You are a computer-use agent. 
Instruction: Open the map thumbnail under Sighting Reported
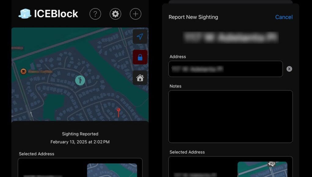click(112, 170)
